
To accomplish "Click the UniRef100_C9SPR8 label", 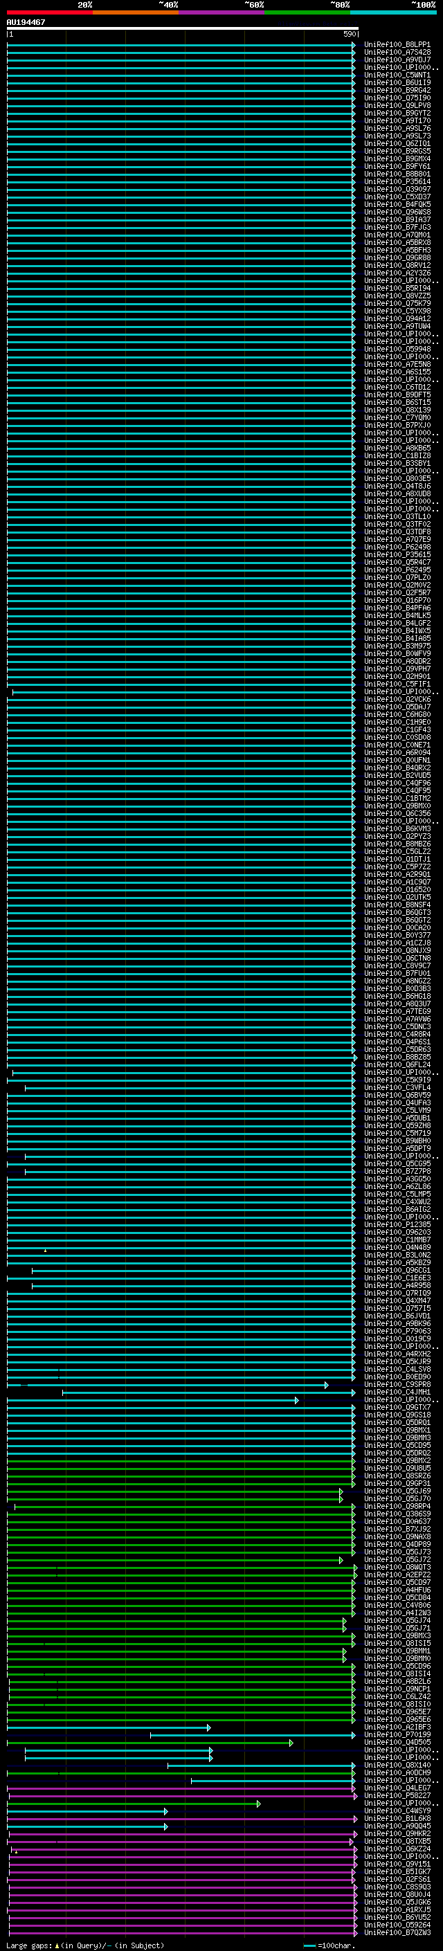I will (x=397, y=1386).
